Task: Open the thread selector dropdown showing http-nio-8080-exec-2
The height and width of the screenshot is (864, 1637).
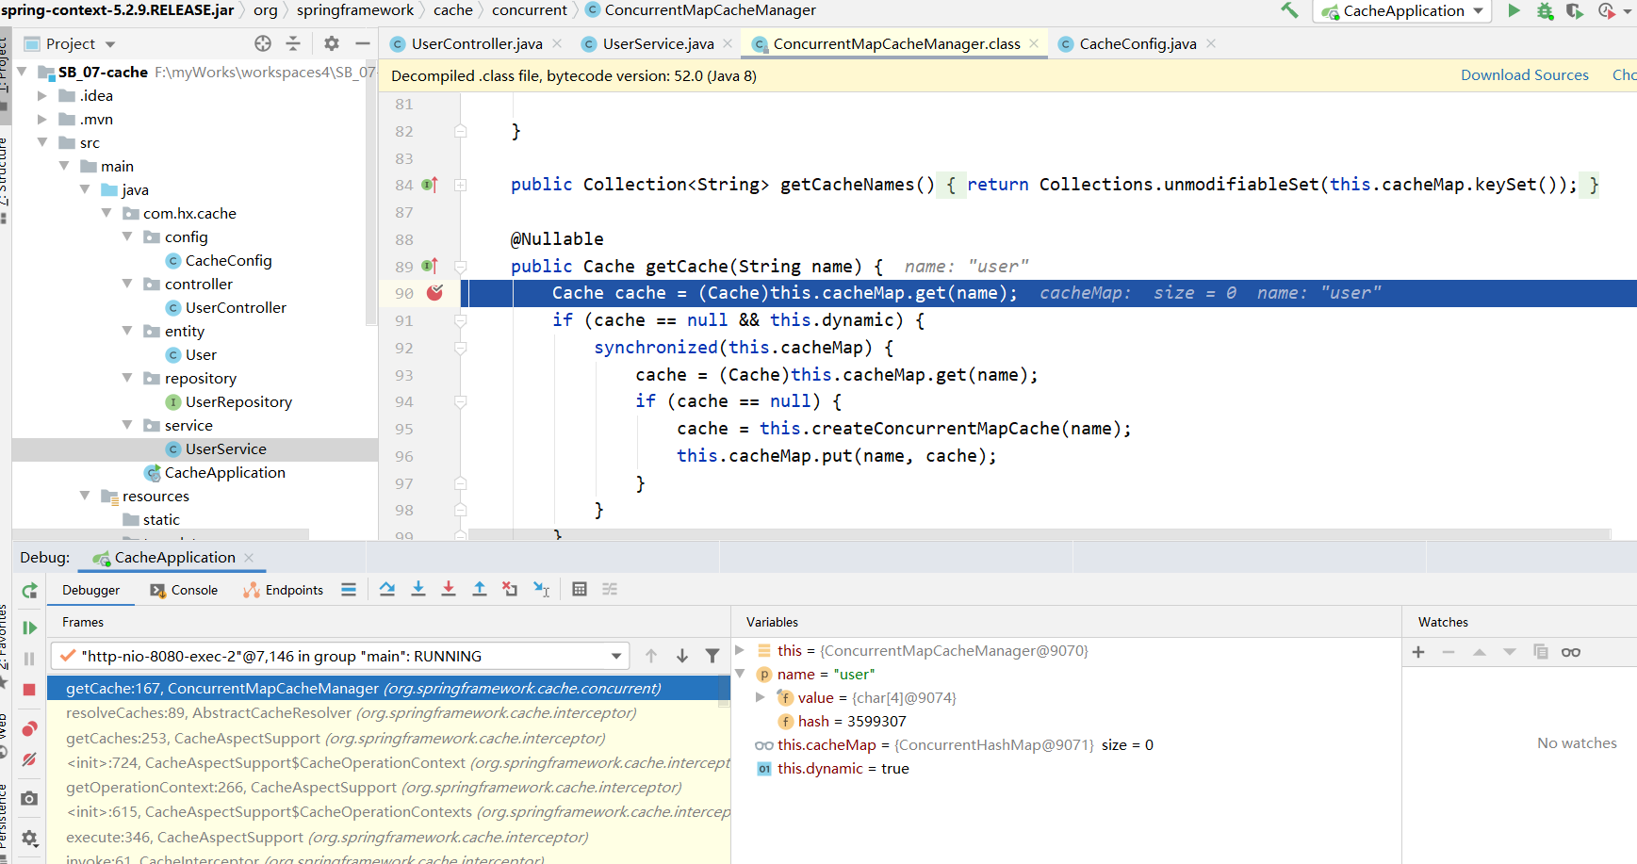Action: point(340,656)
